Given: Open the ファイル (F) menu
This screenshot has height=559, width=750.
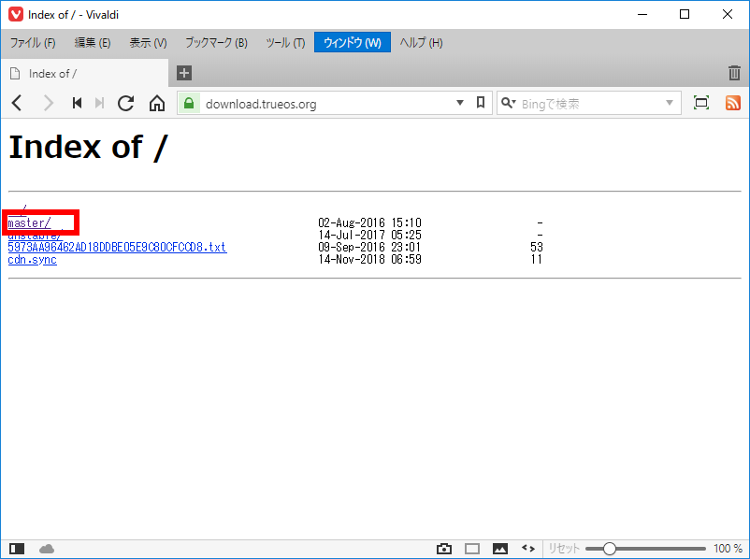Looking at the screenshot, I should click(33, 43).
